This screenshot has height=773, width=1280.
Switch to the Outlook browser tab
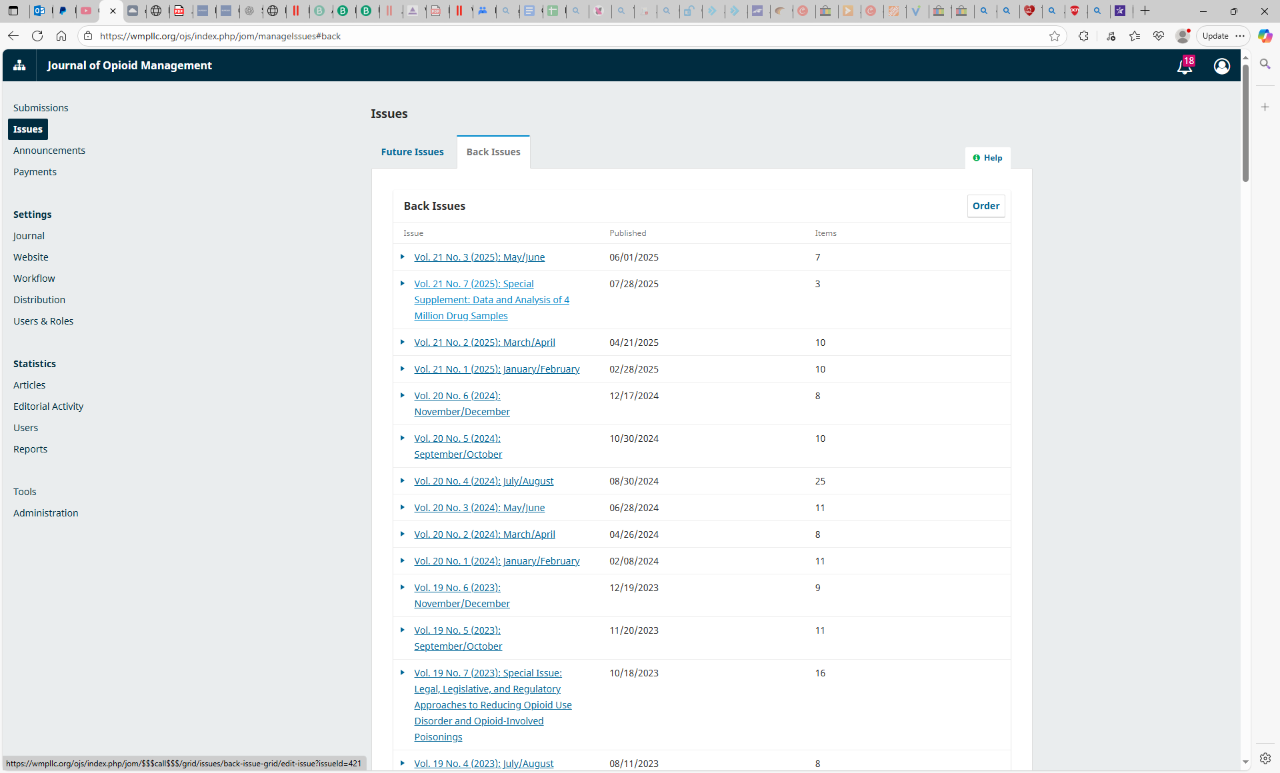point(39,11)
